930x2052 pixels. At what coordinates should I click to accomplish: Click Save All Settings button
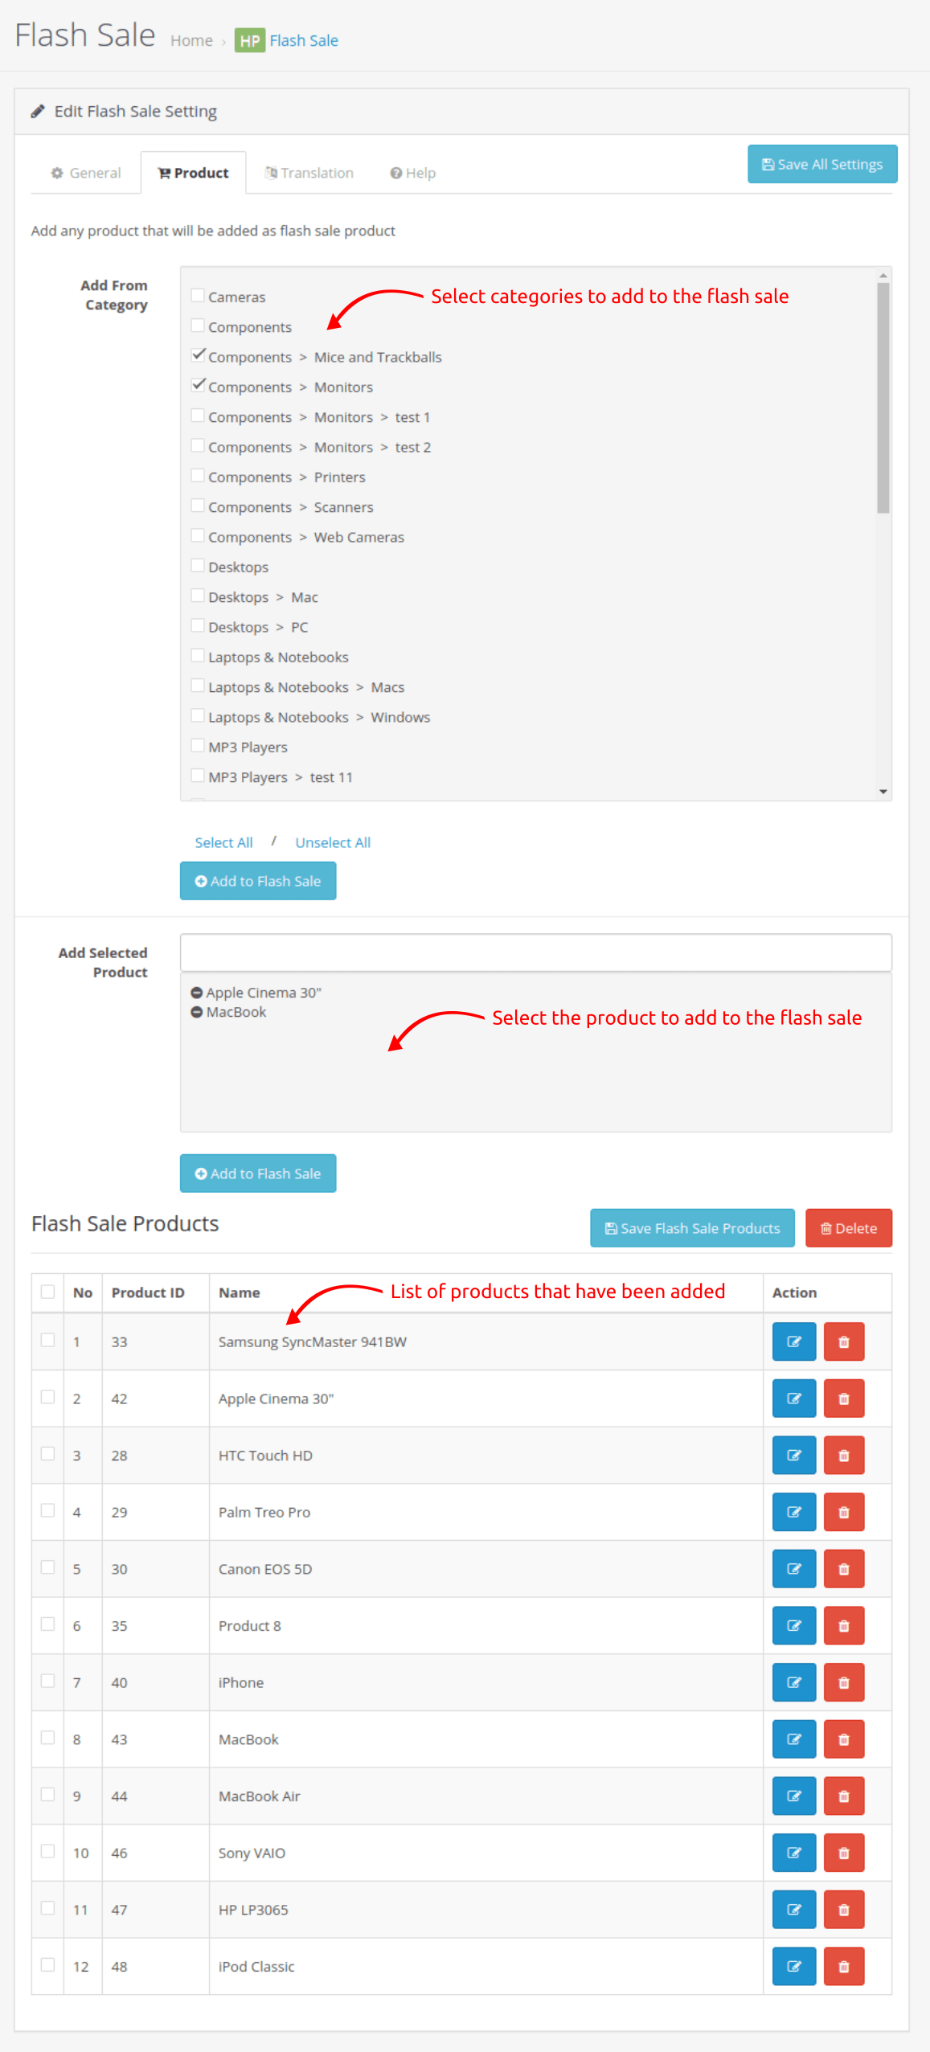tap(821, 164)
